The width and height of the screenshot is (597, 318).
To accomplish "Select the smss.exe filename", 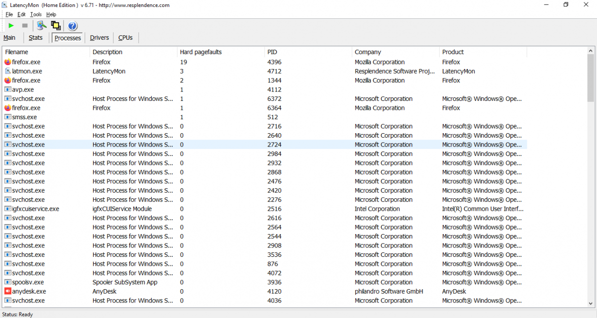I will click(x=24, y=117).
